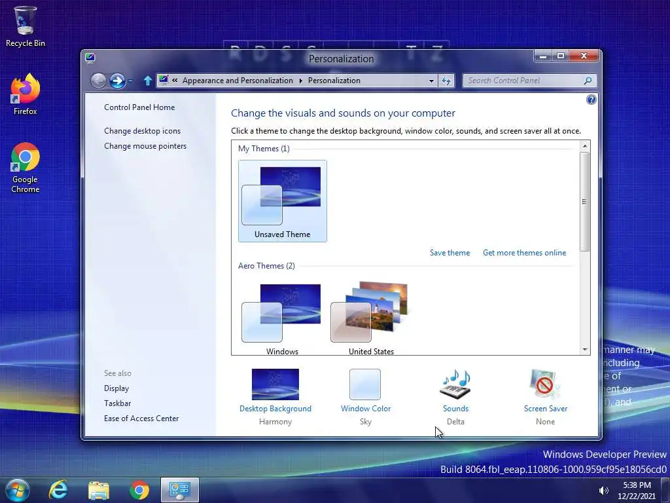Click the Personalization window title icon
This screenshot has height=503, width=670.
tap(90, 58)
